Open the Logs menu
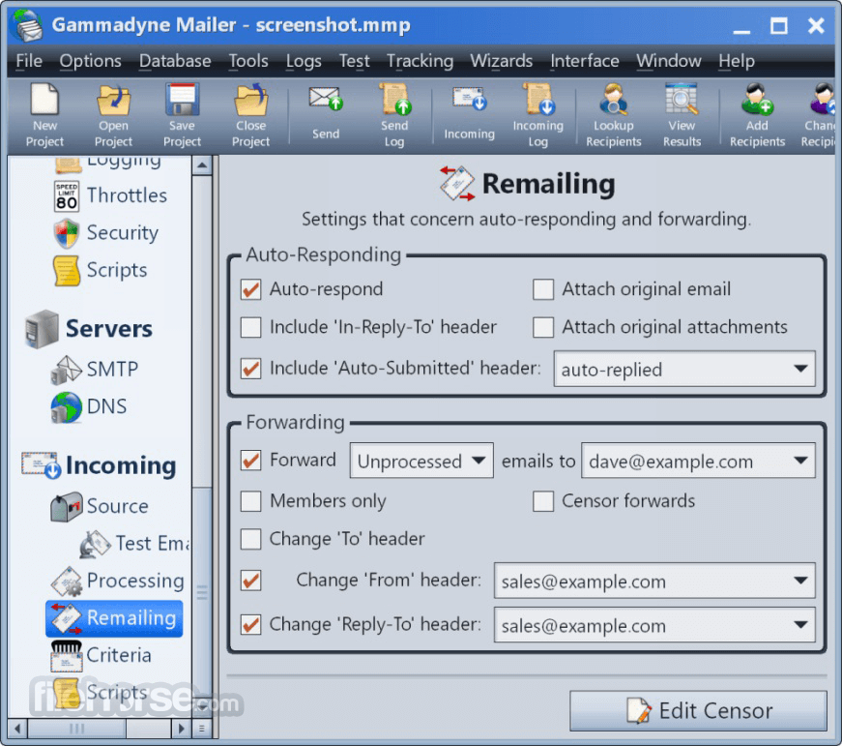The width and height of the screenshot is (842, 746). tap(304, 61)
